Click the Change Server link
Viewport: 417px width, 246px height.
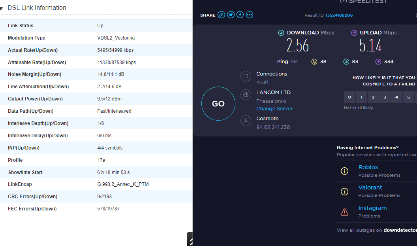click(274, 109)
